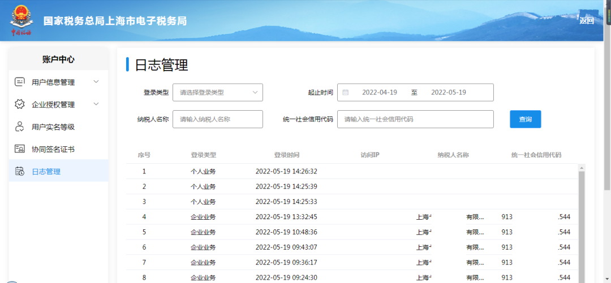611x283 pixels.
Task: Click the 登录时间 column header
Action: click(287, 155)
